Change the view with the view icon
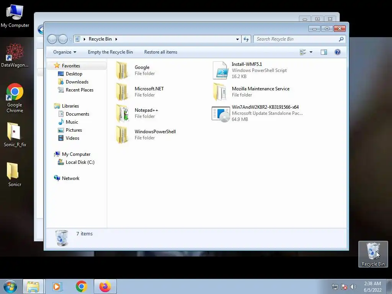This screenshot has height=294, width=392. [303, 52]
